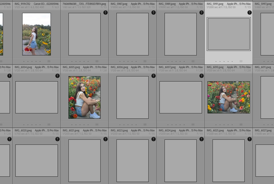Click 'Canon EO...022005946' label of IMG_9119.CR2
This screenshot has height=184, width=274.
pyautogui.click(x=46, y=4)
